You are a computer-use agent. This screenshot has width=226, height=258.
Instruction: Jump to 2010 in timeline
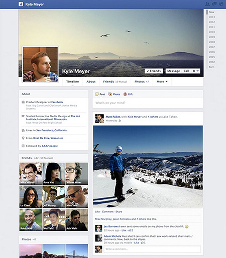pyautogui.click(x=211, y=32)
